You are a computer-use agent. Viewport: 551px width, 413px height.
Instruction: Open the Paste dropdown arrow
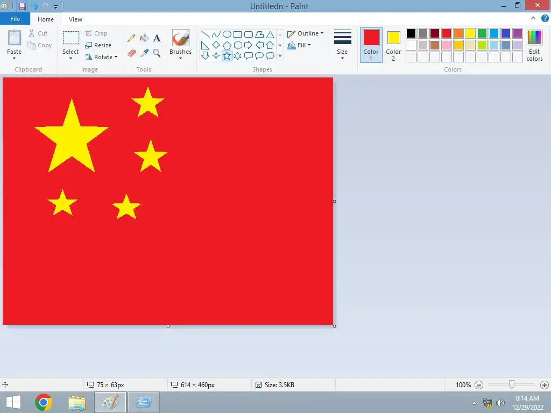click(14, 58)
